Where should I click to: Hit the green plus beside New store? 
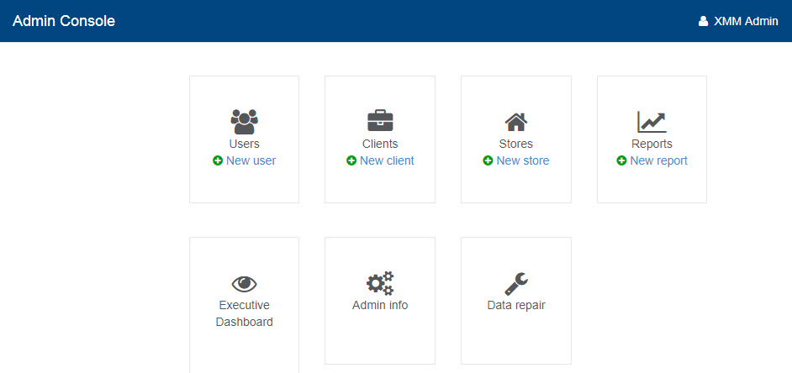[488, 161]
